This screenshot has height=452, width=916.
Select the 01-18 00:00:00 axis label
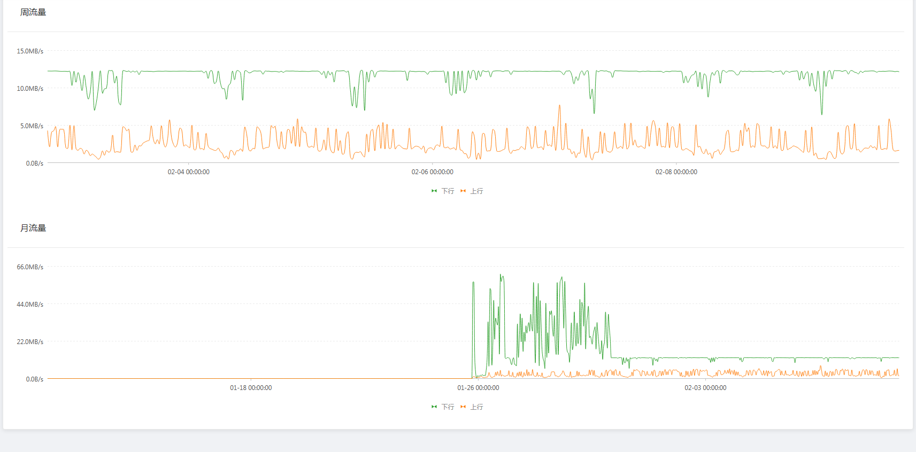coord(251,388)
